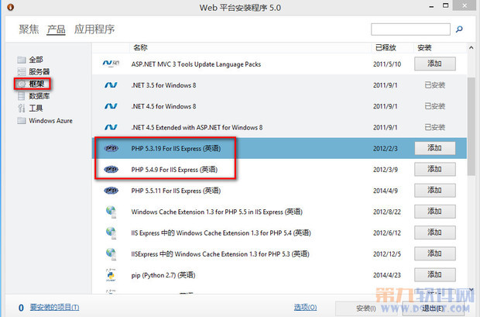The height and width of the screenshot is (317, 480).
Task: Select PHP 5.4.9 For IIS Express text
Action: tap(174, 170)
